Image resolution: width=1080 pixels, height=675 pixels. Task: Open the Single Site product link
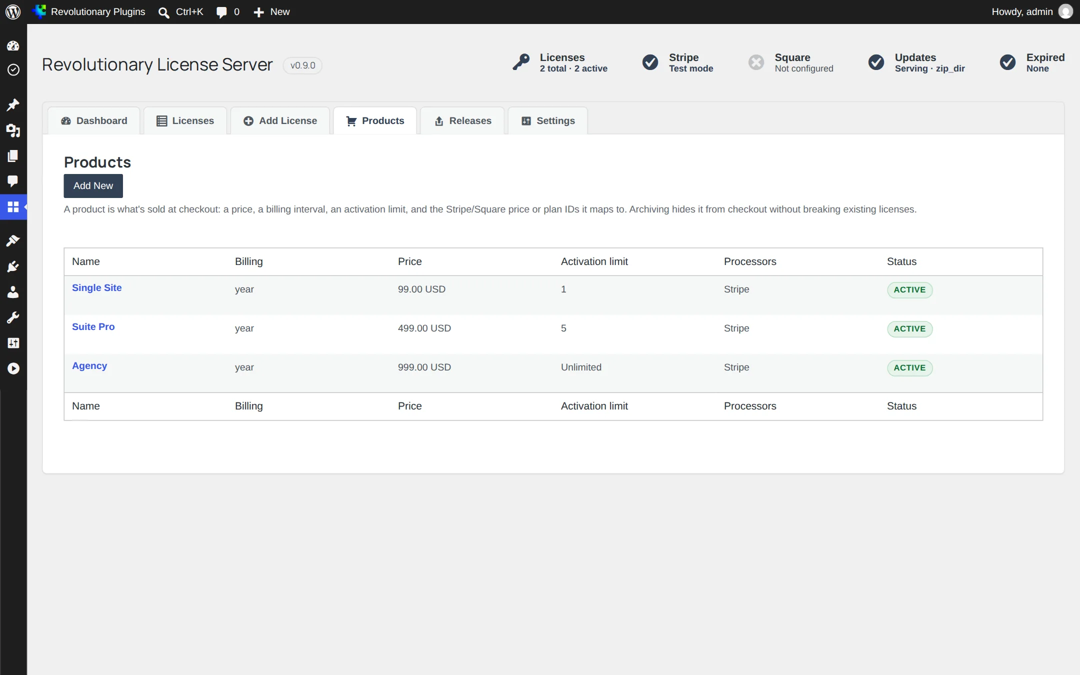click(97, 287)
